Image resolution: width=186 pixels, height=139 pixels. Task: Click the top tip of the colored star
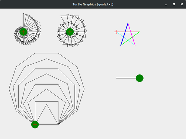pyautogui.click(x=128, y=23)
